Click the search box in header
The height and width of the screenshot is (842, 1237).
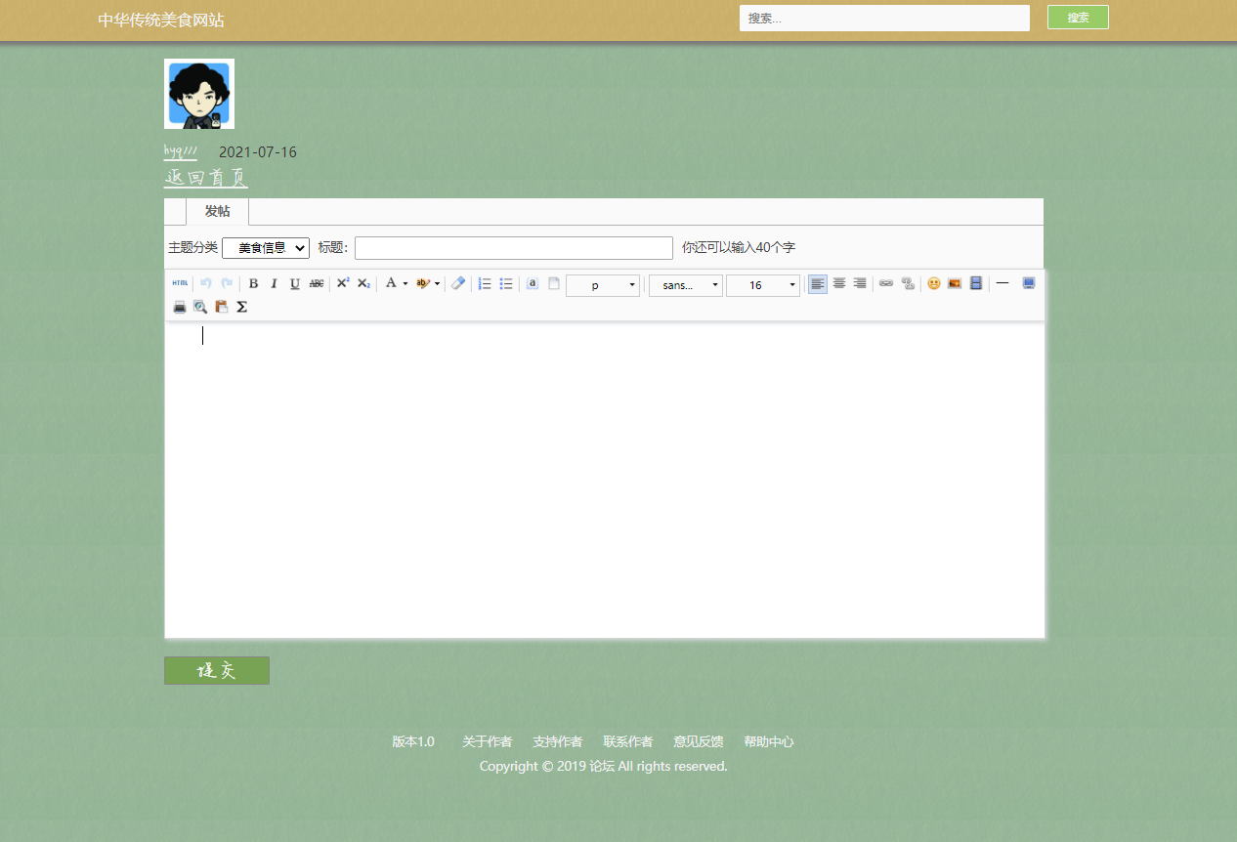pos(884,19)
